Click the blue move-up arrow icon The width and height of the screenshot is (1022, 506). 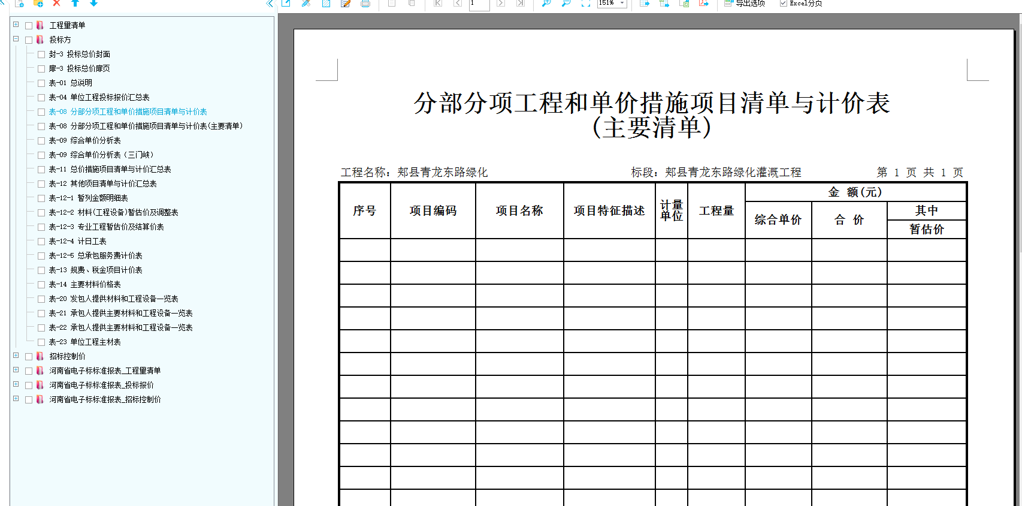[75, 3]
